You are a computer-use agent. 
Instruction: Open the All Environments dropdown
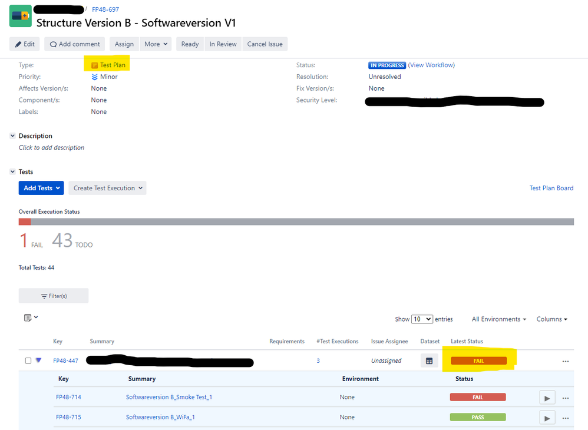(x=497, y=319)
